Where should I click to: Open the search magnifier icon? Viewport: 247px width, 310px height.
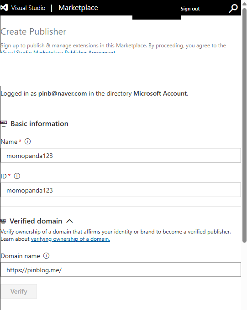click(x=233, y=8)
